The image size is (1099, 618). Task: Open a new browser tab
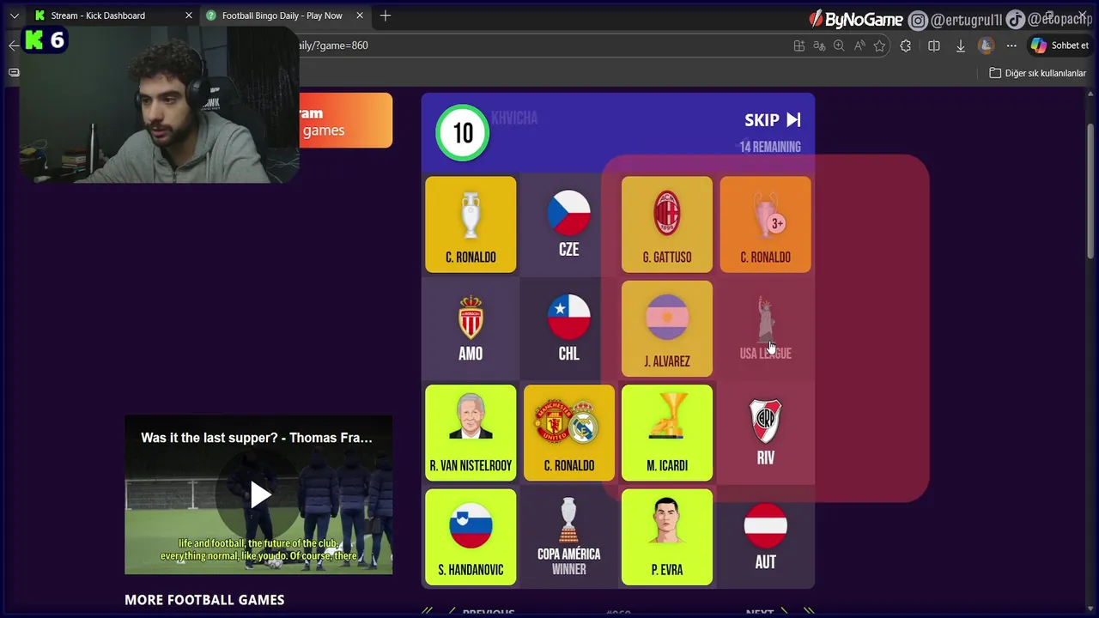pos(386,15)
